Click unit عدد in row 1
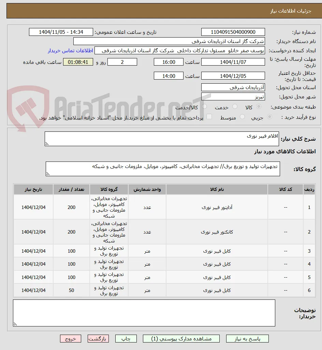 [x=147, y=207]
